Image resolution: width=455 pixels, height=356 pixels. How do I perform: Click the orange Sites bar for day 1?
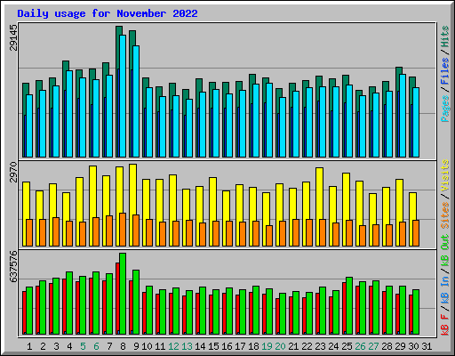pos(29,232)
